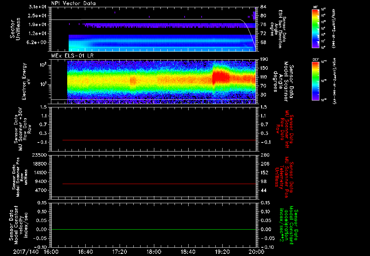Click the "1.2e+01" sector tick value
Screen dimensions: 370x256
point(38,34)
